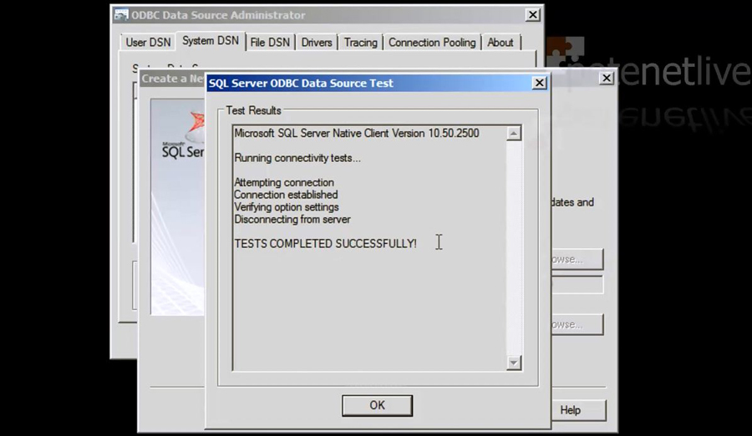Open the File DSN tab
This screenshot has height=436, width=752.
click(x=270, y=43)
